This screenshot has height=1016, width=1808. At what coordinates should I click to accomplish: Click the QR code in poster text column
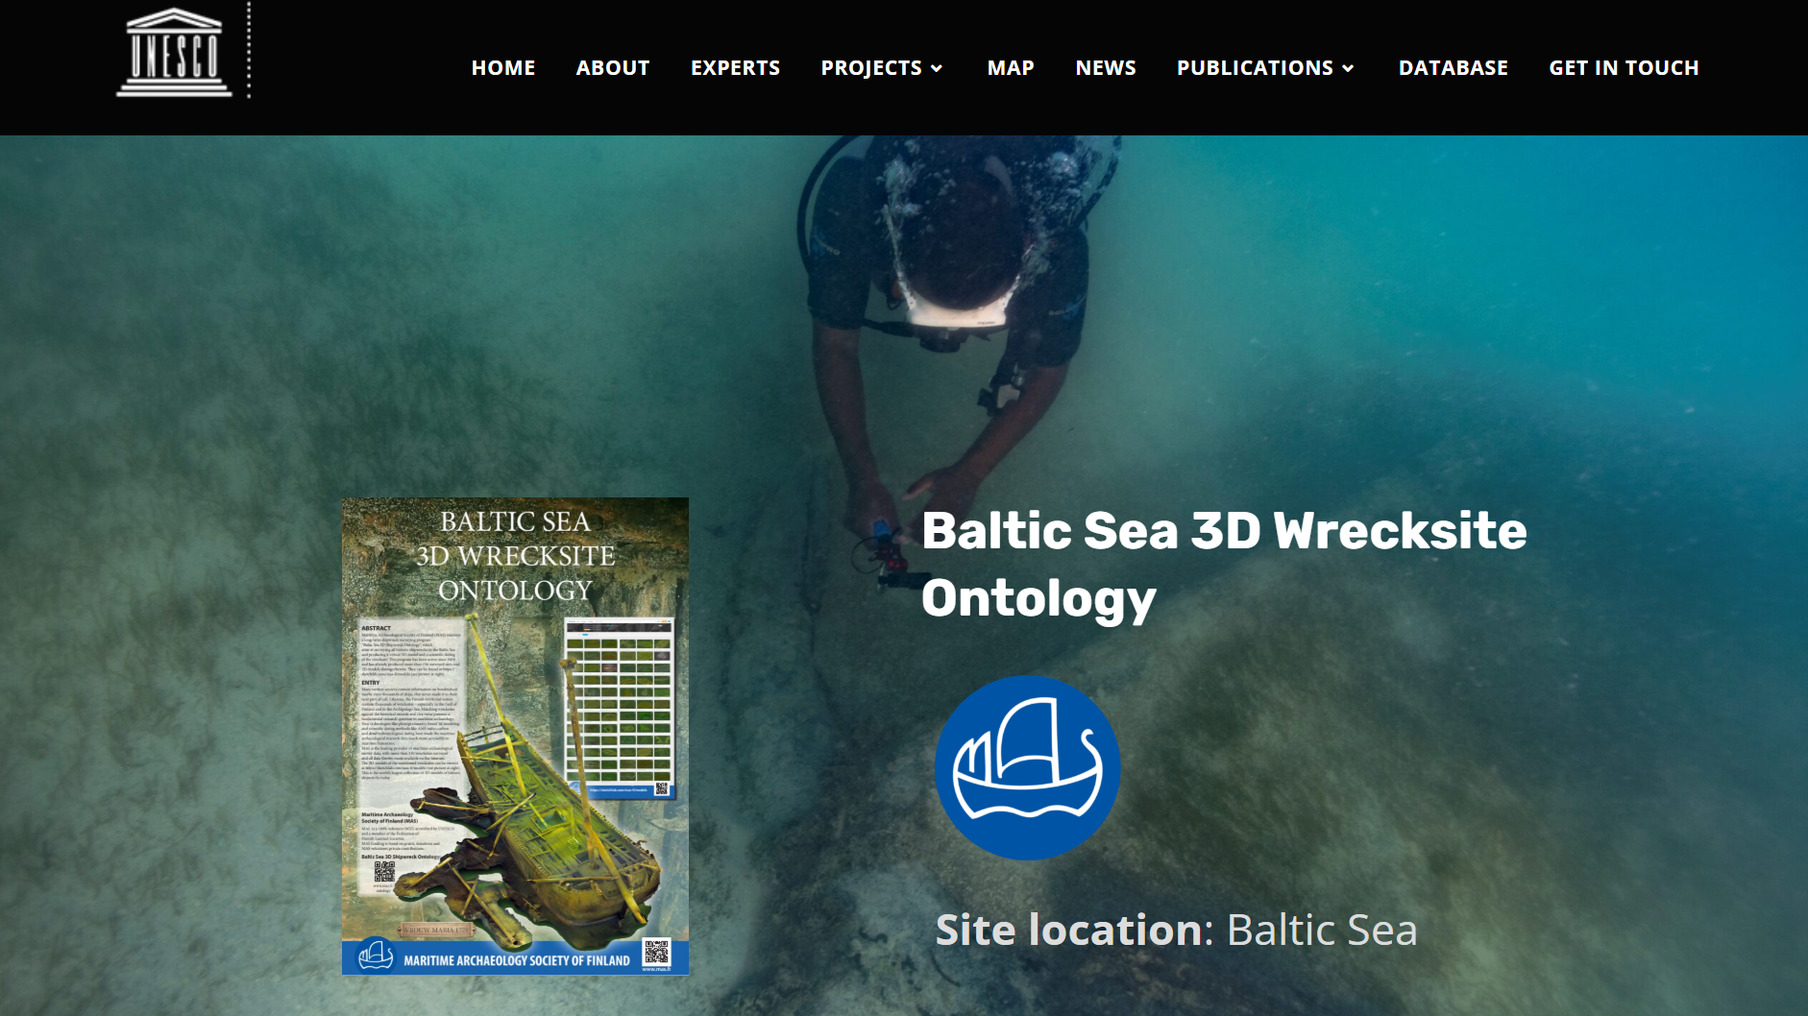point(384,872)
